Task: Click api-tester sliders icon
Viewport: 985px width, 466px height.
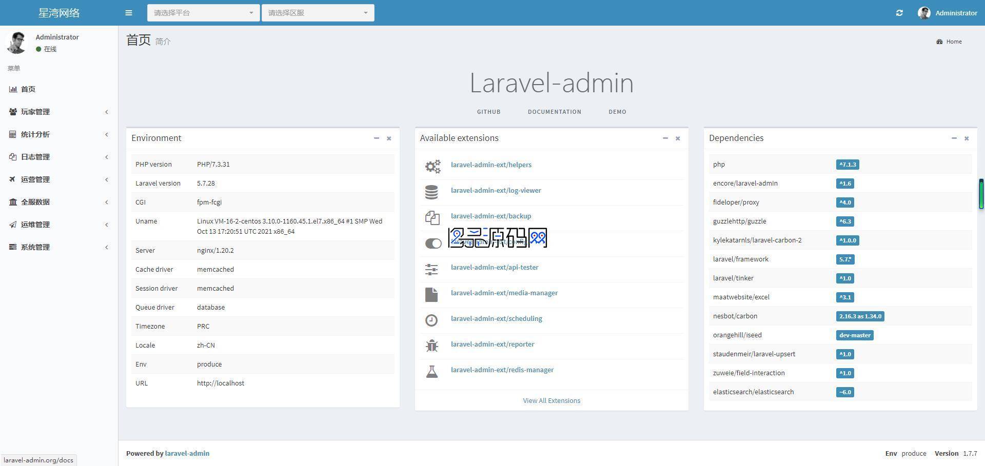Action: (x=431, y=269)
